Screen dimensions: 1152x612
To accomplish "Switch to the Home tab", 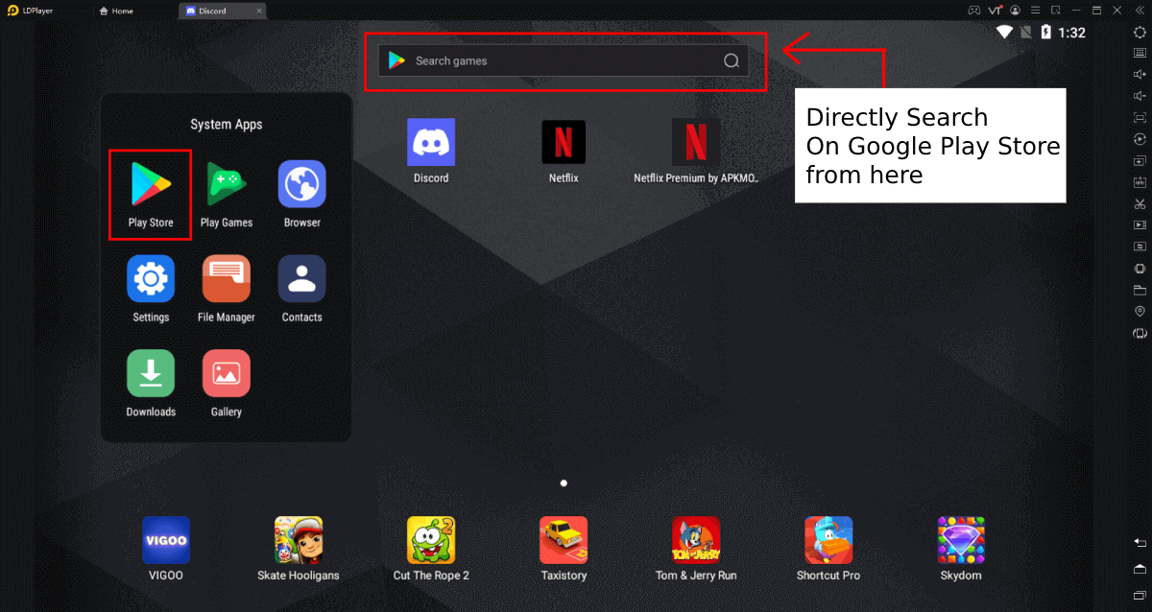I will (x=116, y=11).
